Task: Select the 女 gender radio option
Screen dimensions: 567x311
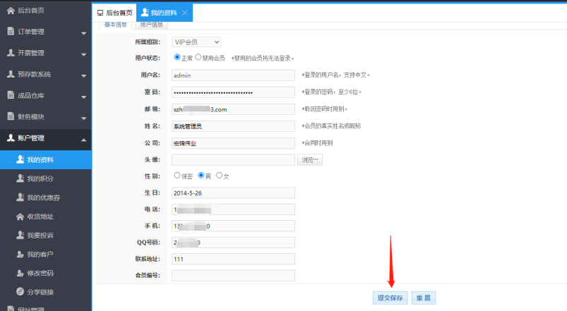Action: point(219,176)
